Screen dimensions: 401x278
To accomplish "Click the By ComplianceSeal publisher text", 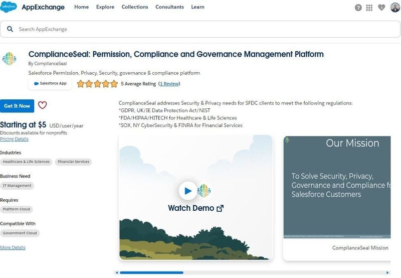I will pos(48,64).
